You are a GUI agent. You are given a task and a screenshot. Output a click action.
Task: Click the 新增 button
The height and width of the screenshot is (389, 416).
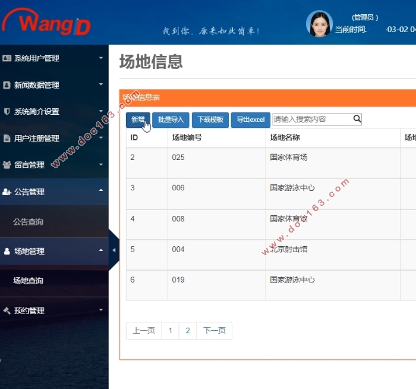pos(138,120)
